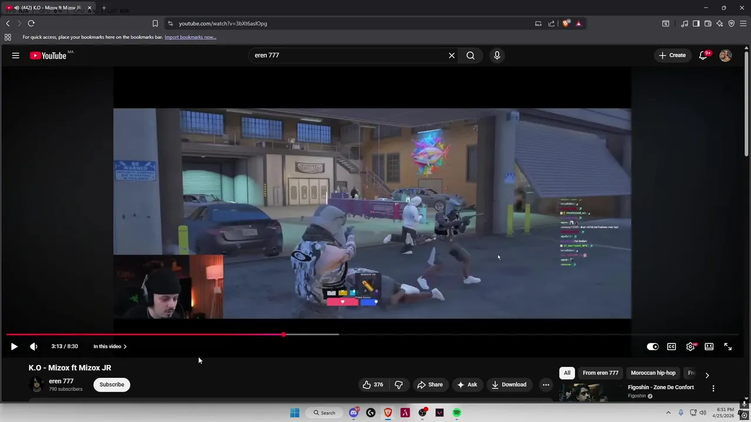Open the Brave main menu

point(743,23)
